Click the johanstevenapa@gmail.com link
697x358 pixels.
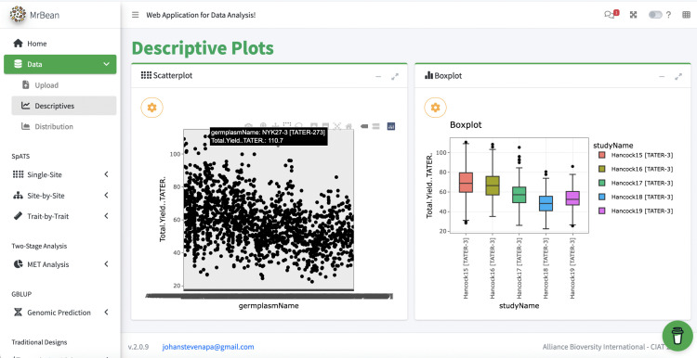pos(208,347)
